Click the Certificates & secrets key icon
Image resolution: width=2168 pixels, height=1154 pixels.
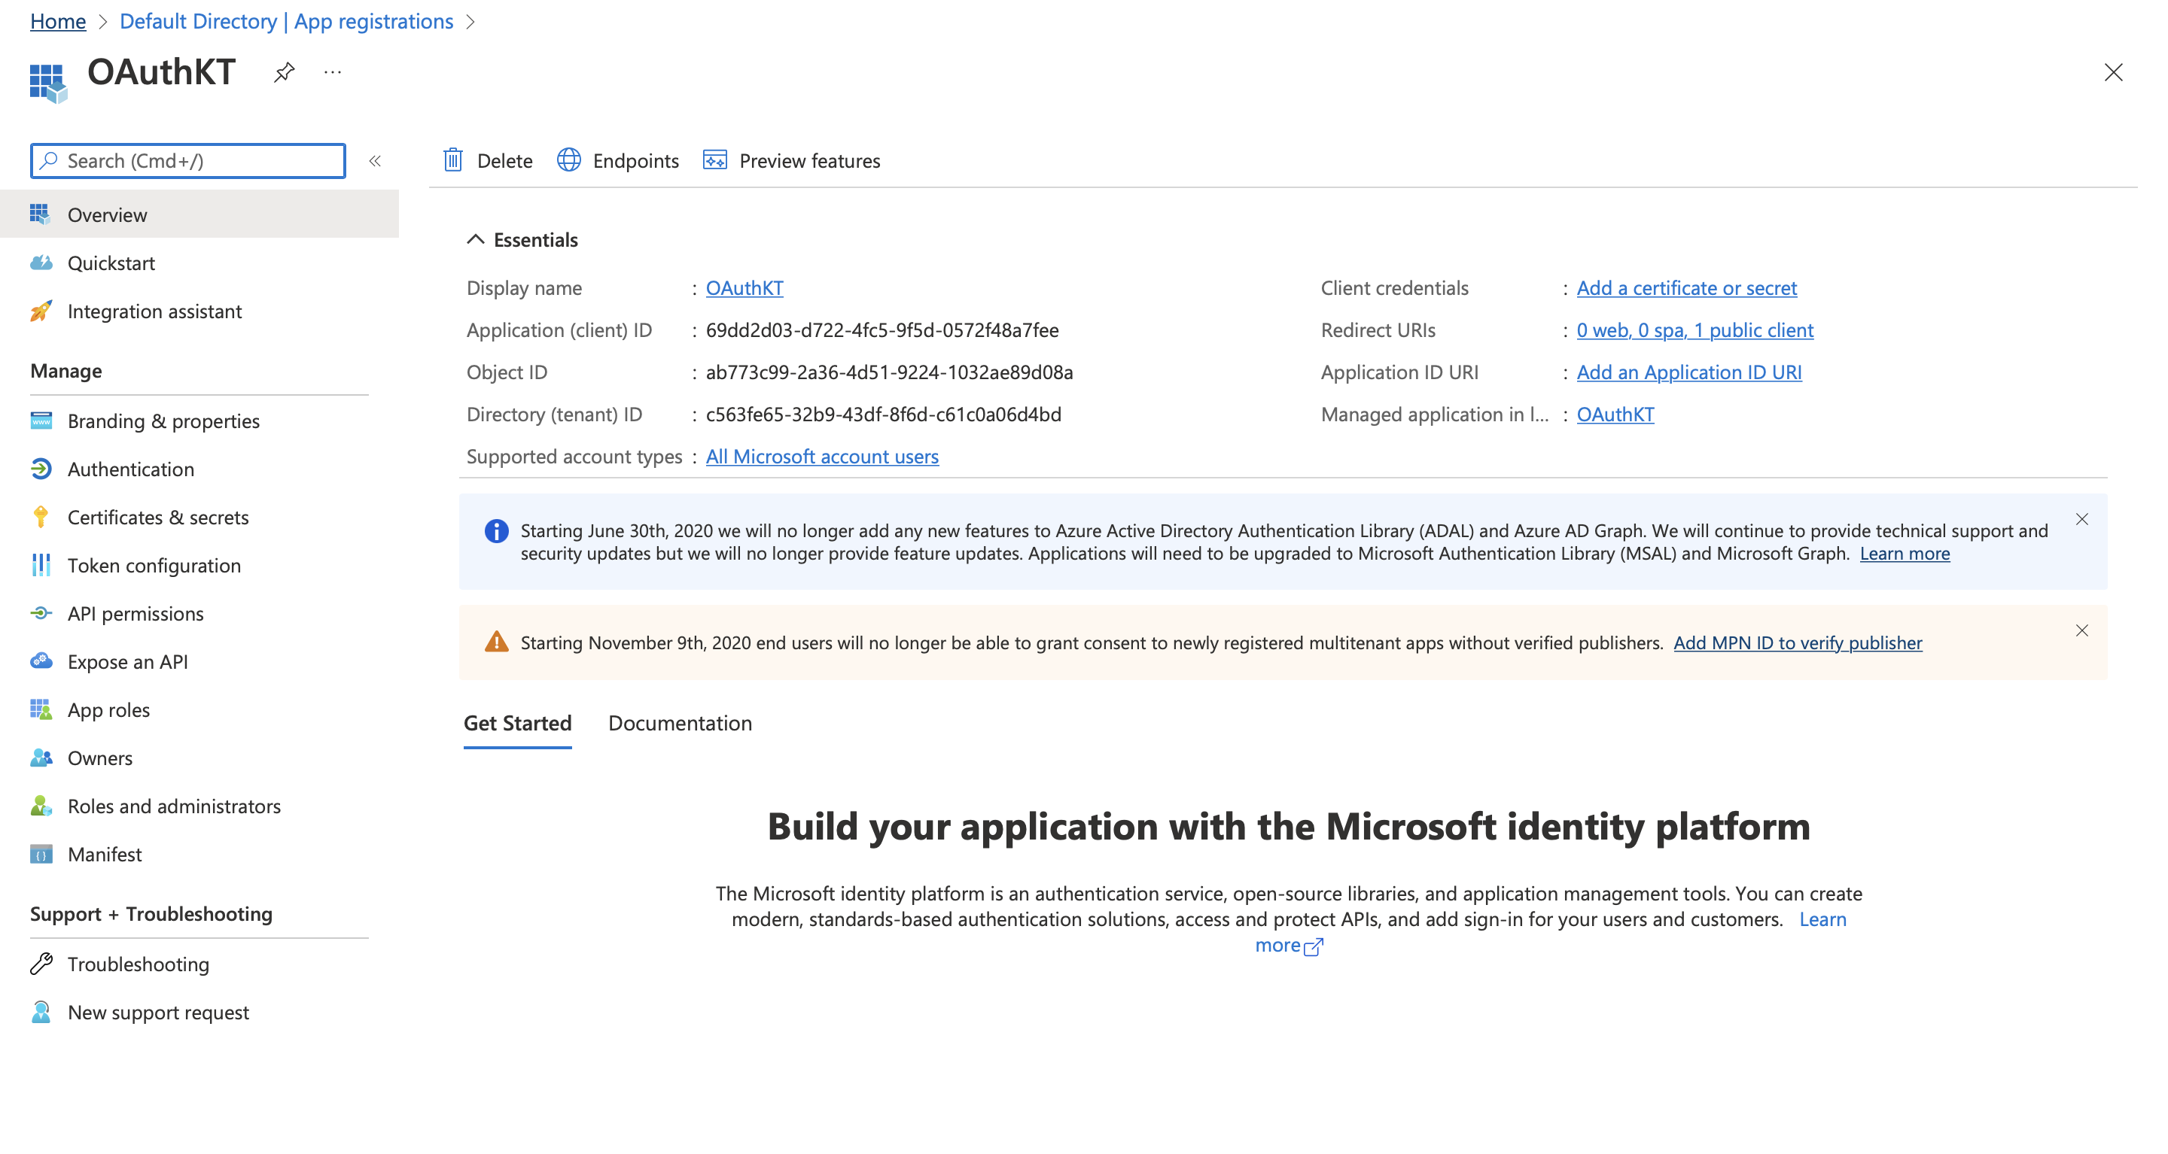click(x=41, y=516)
